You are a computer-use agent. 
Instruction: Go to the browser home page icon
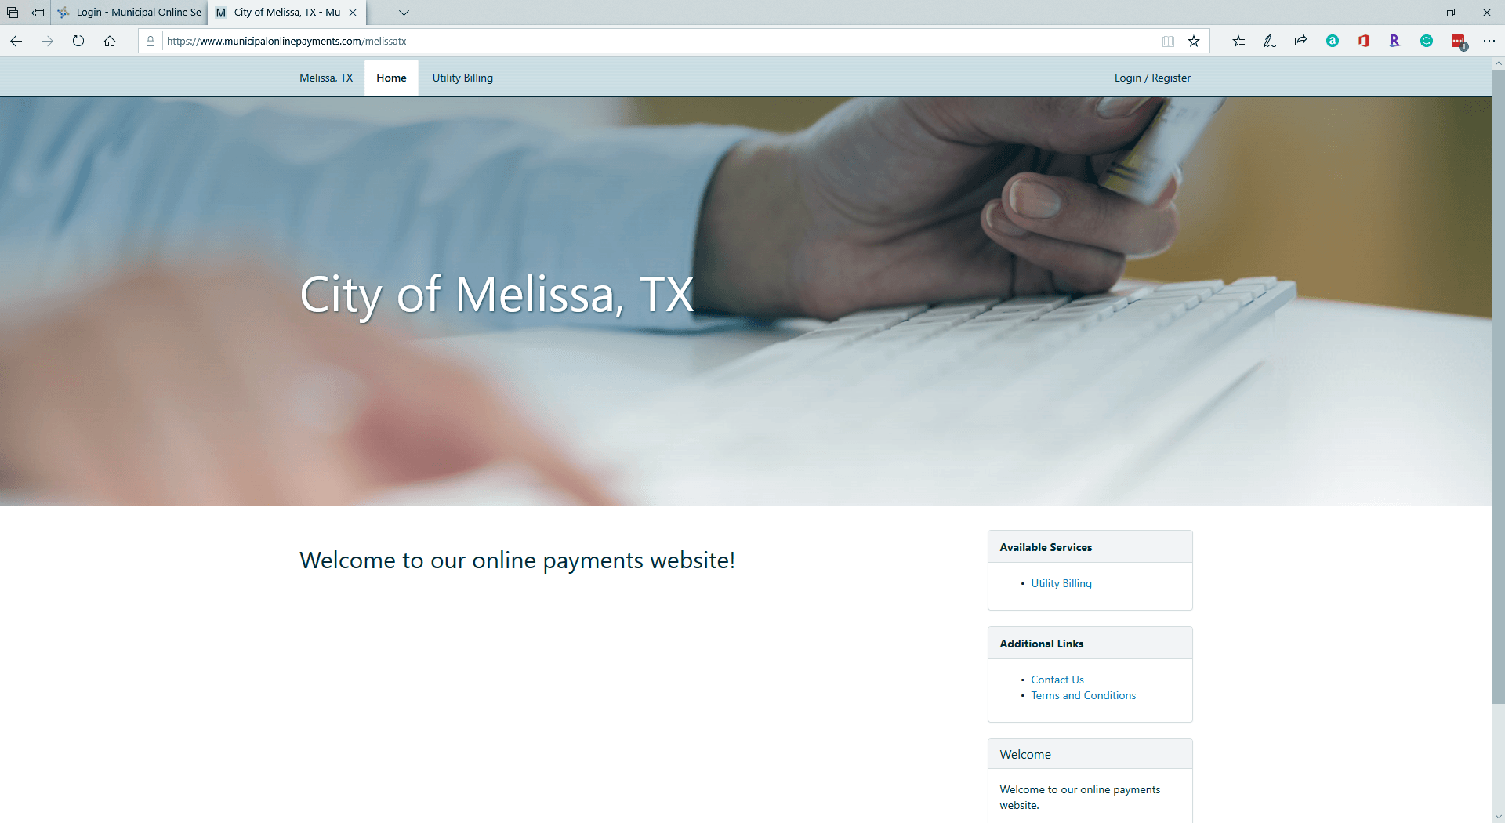pos(110,42)
